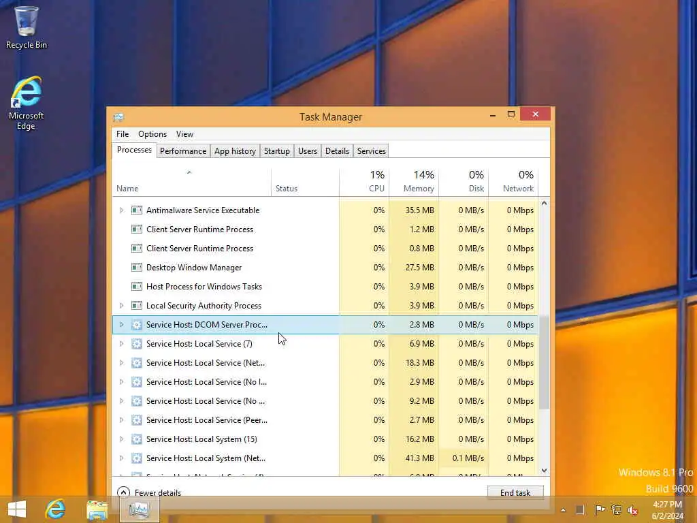Click the muted volume tray icon
Viewport: 697px width, 523px height.
[x=633, y=510]
